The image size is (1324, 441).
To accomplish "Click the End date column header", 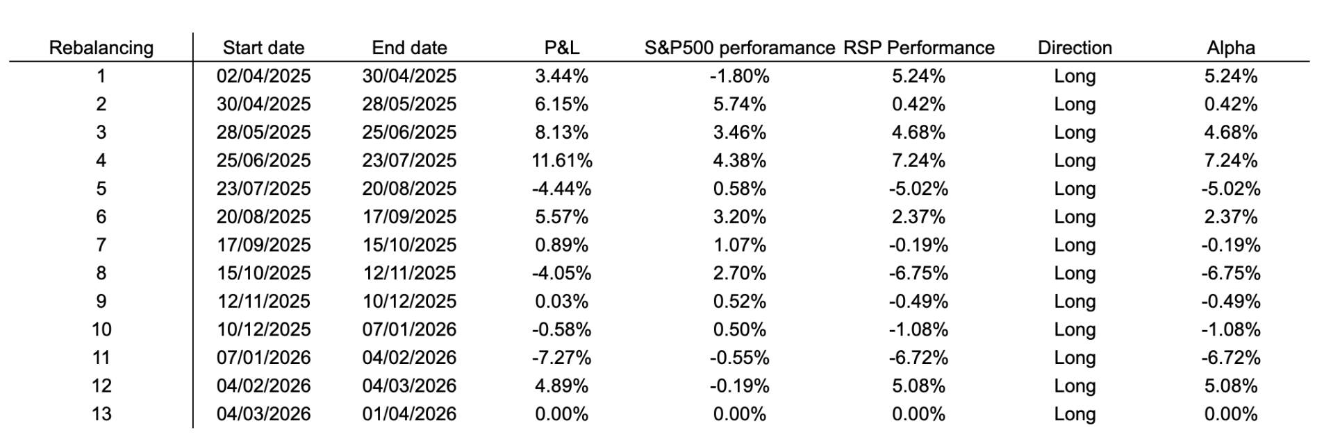I will click(x=409, y=48).
